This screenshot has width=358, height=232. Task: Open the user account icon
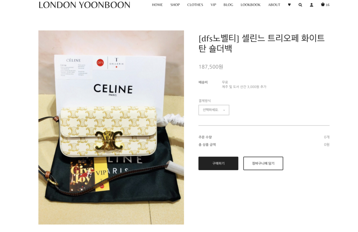tap(311, 5)
